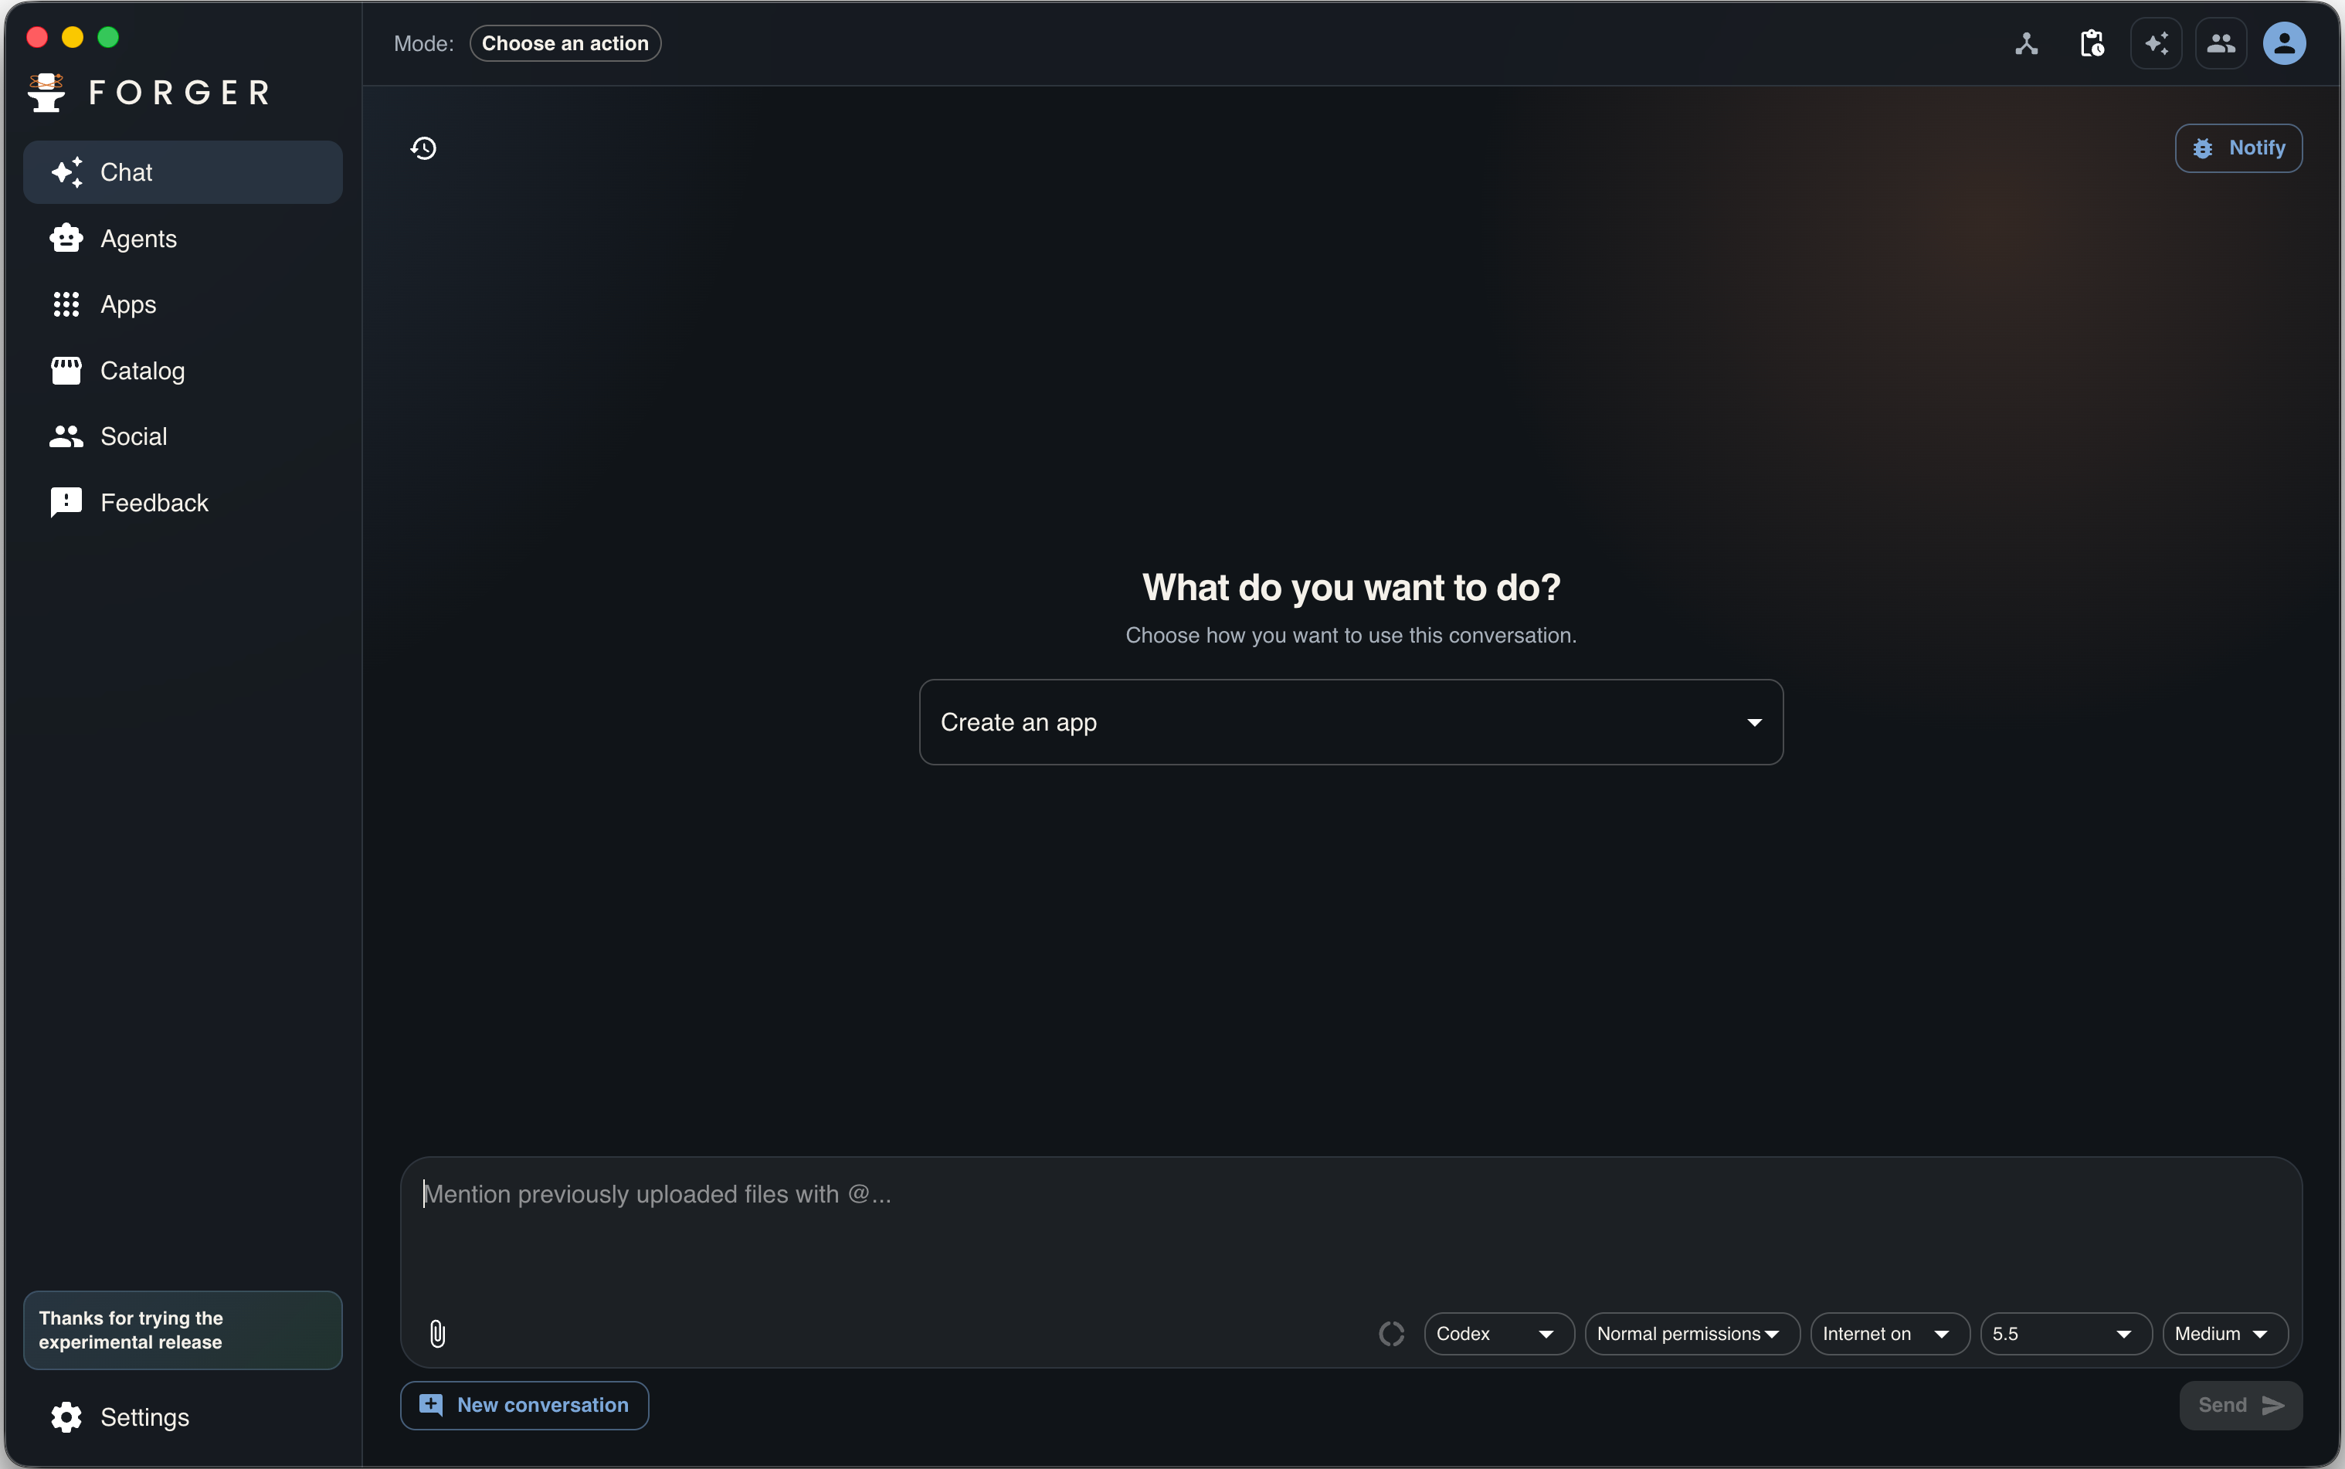Open the Normal permissions dropdown
Viewport: 2345px width, 1469px height.
coord(1692,1333)
